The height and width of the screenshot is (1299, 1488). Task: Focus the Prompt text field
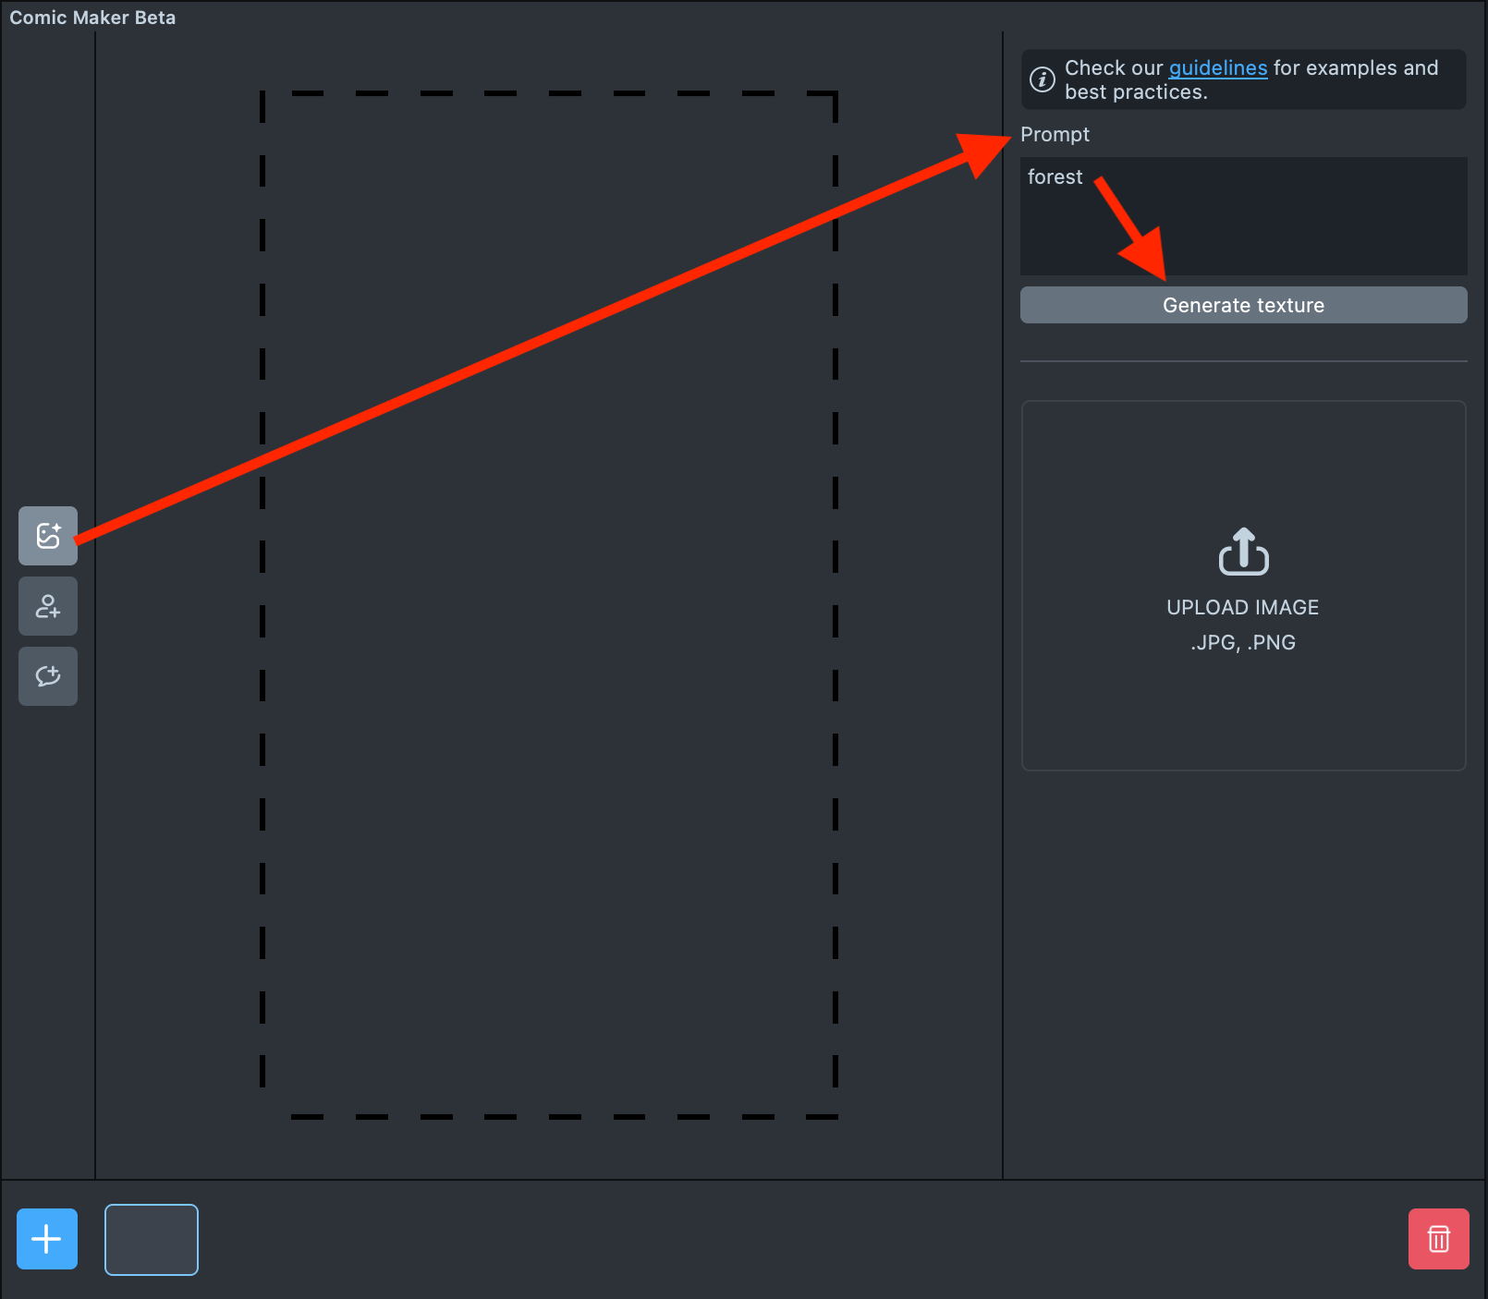click(1294, 231)
